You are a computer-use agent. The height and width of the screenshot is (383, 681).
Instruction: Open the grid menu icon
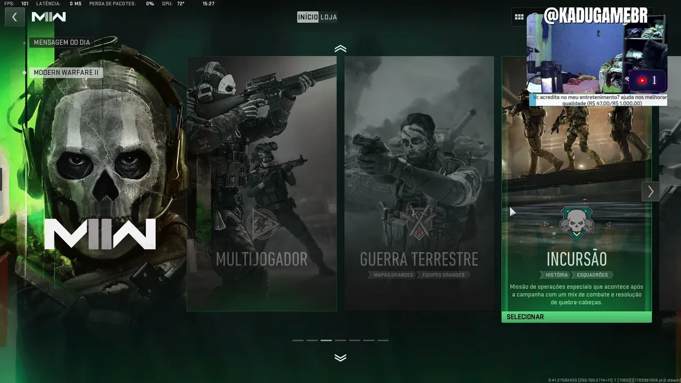(519, 17)
